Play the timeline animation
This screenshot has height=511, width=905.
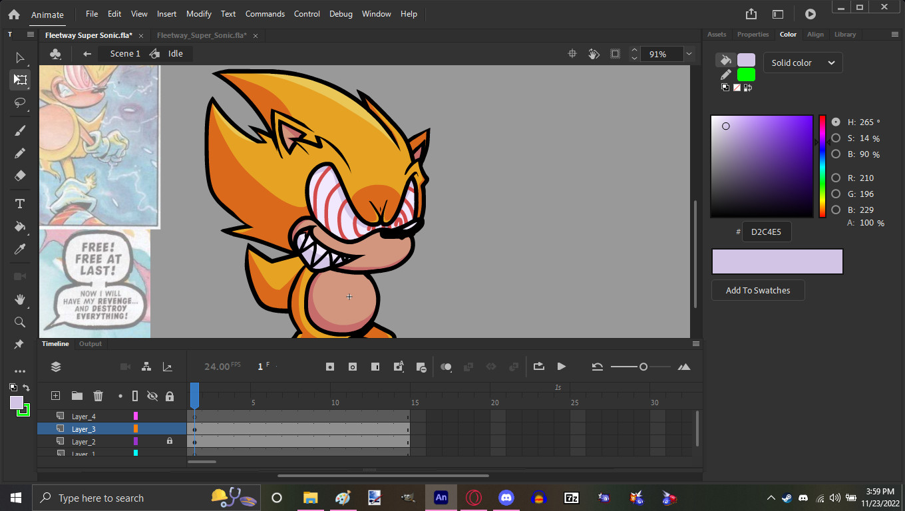pyautogui.click(x=562, y=367)
